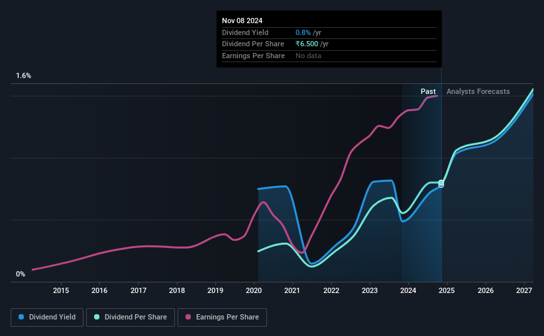Click the Analysts Forecasts label
The width and height of the screenshot is (544, 336).
tap(478, 91)
